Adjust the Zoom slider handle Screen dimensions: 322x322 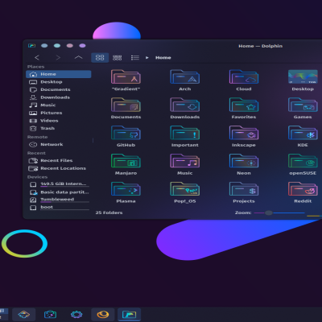point(269,213)
